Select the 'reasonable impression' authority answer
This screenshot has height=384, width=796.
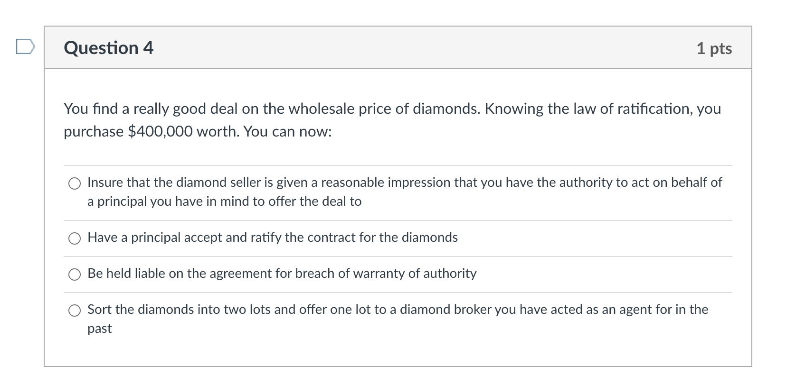coord(75,183)
